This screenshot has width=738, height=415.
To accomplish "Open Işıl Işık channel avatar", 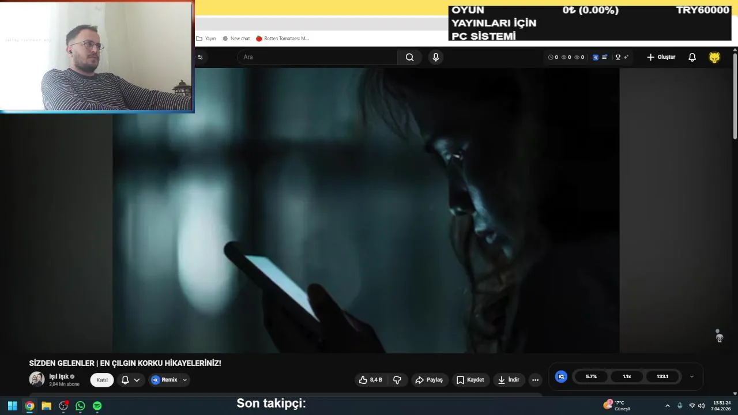I will (37, 379).
